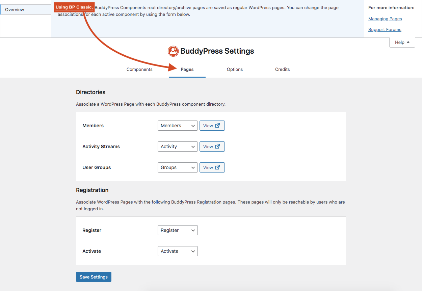
Task: Open the Register page dropdown
Action: point(178,230)
